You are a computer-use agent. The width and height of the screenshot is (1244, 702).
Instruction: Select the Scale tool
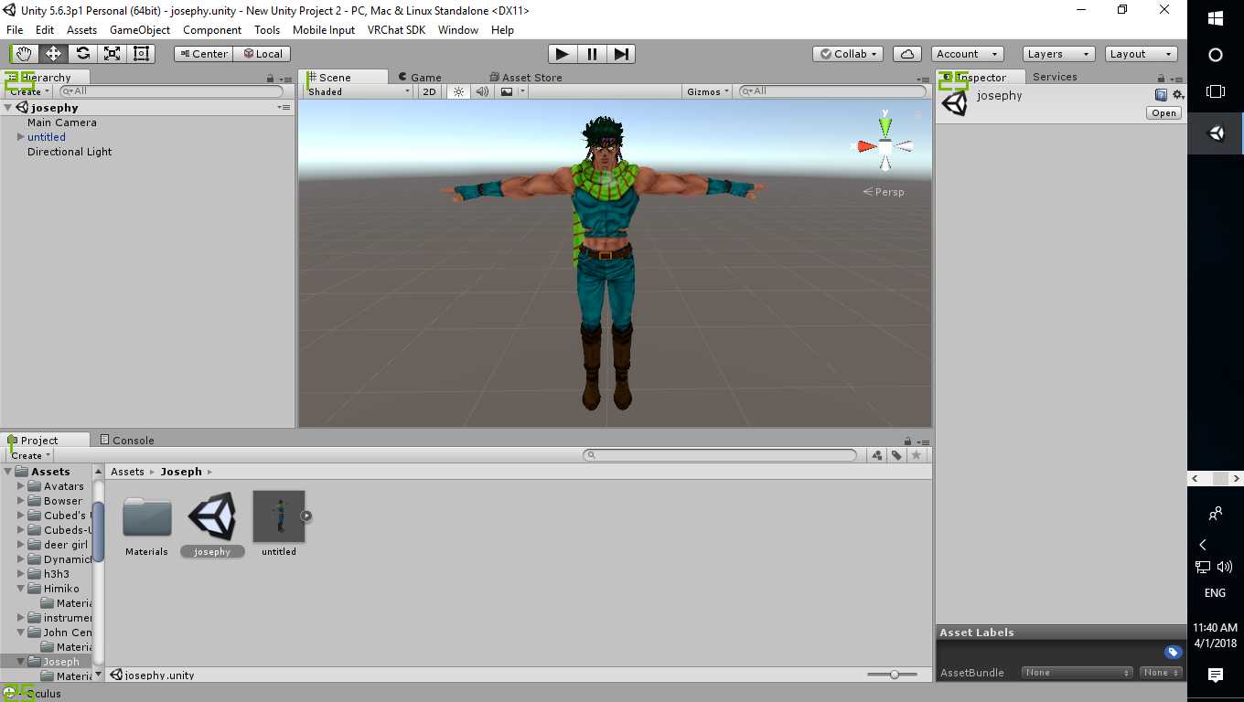pos(112,54)
